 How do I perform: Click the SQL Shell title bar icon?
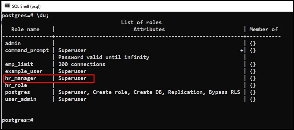[x=7, y=5]
